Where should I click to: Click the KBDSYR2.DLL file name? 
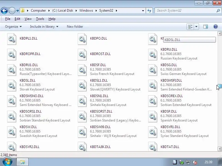point(29,147)
